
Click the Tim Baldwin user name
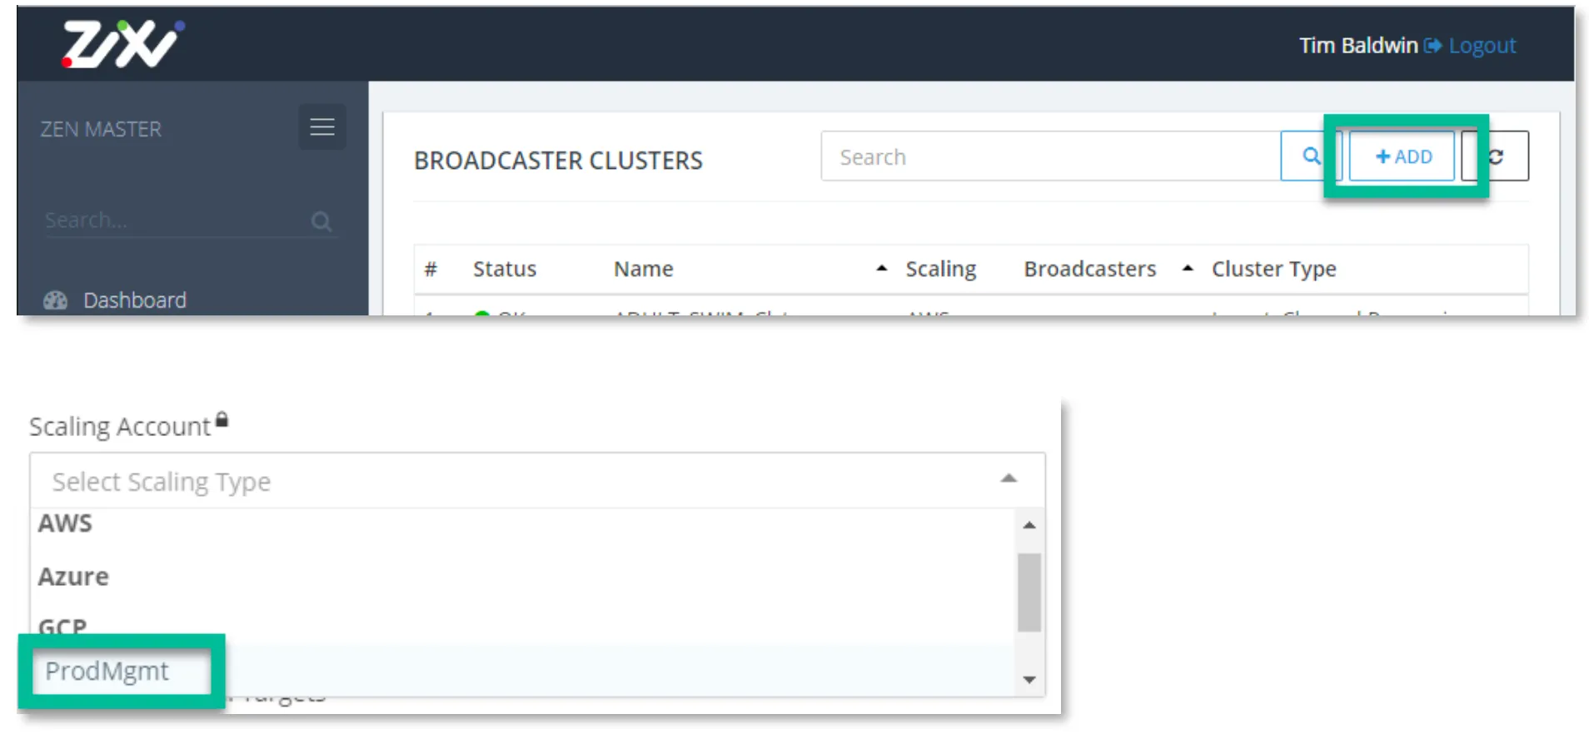[1358, 46]
